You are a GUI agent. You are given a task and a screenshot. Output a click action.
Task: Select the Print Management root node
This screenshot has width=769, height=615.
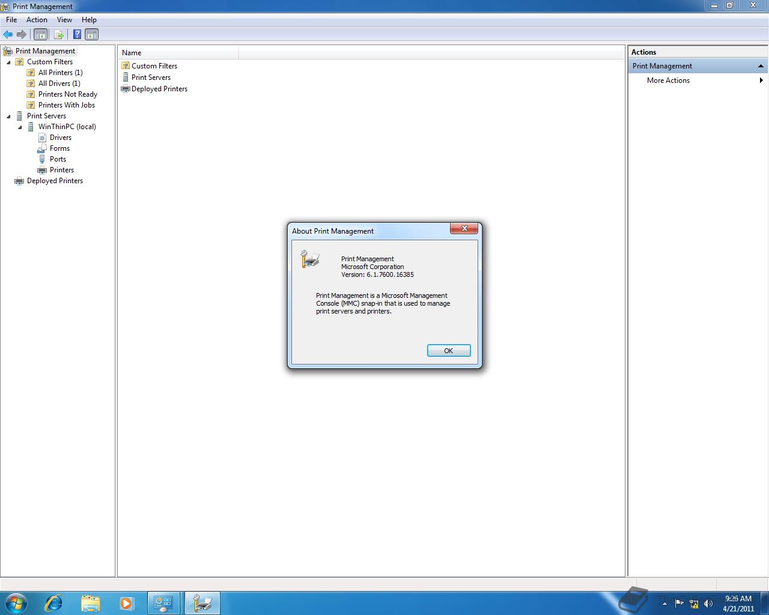pyautogui.click(x=45, y=51)
